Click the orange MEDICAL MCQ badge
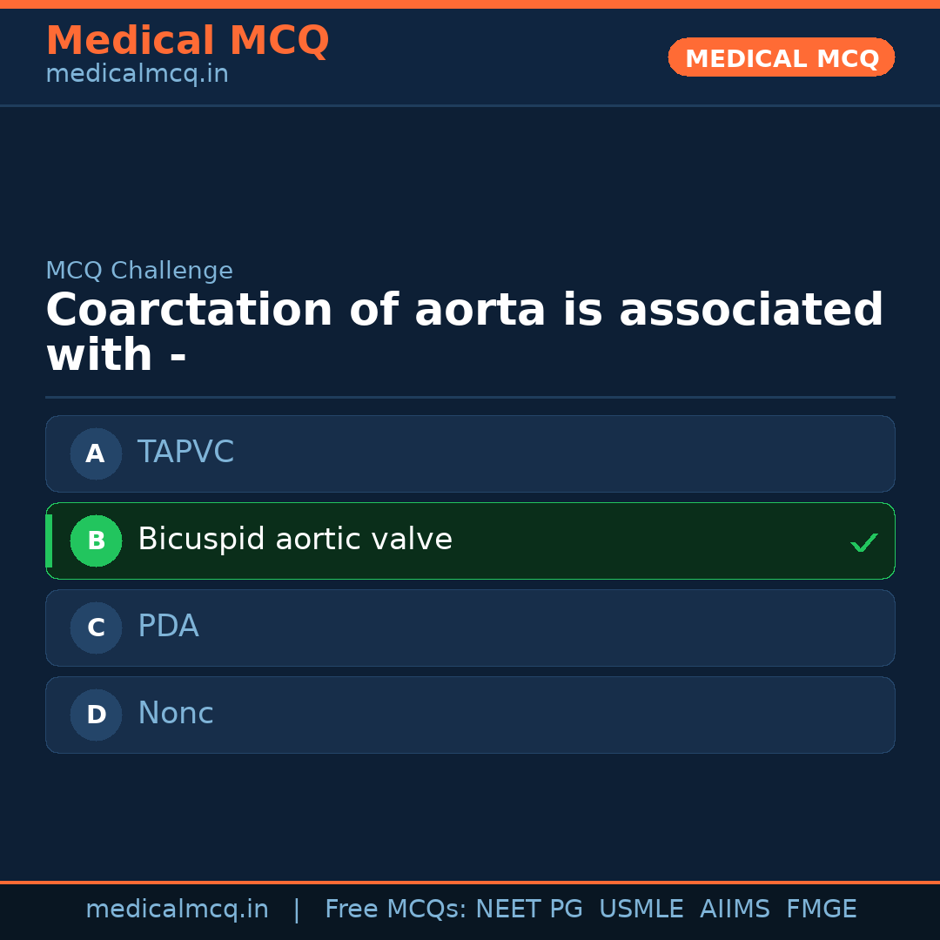Viewport: 940px width, 940px height. tap(781, 57)
